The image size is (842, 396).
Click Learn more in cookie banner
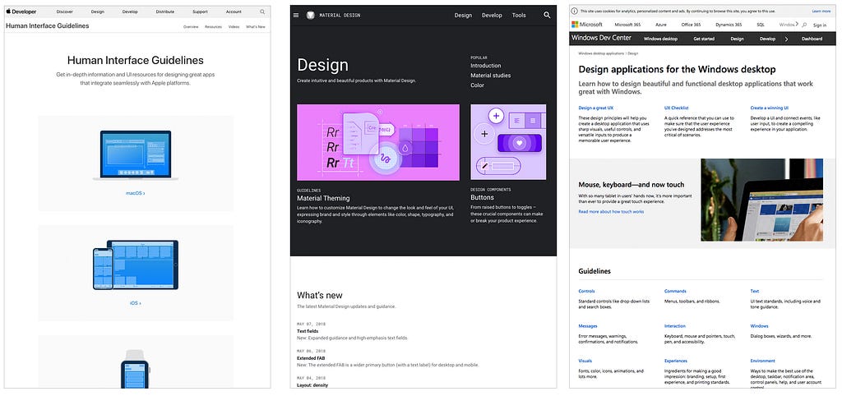pyautogui.click(x=821, y=11)
